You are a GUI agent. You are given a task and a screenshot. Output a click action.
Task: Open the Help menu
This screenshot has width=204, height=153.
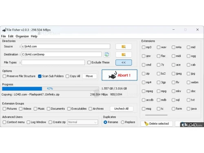pyautogui.click(x=34, y=36)
